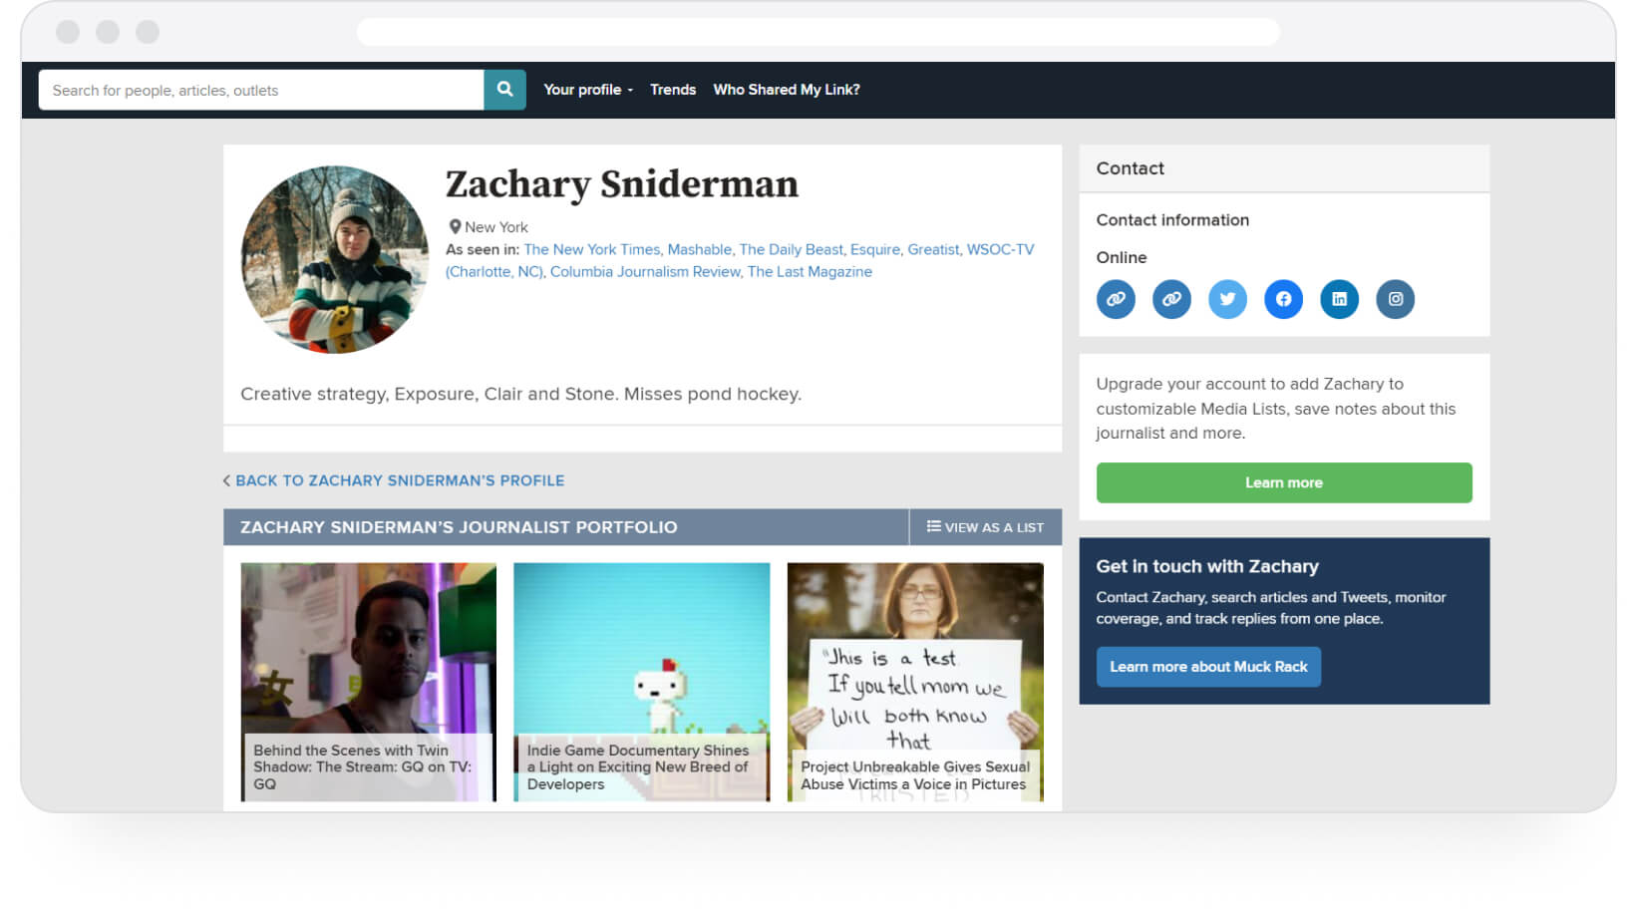Open the Esquire outlet link
1637x913 pixels.
[x=875, y=249]
